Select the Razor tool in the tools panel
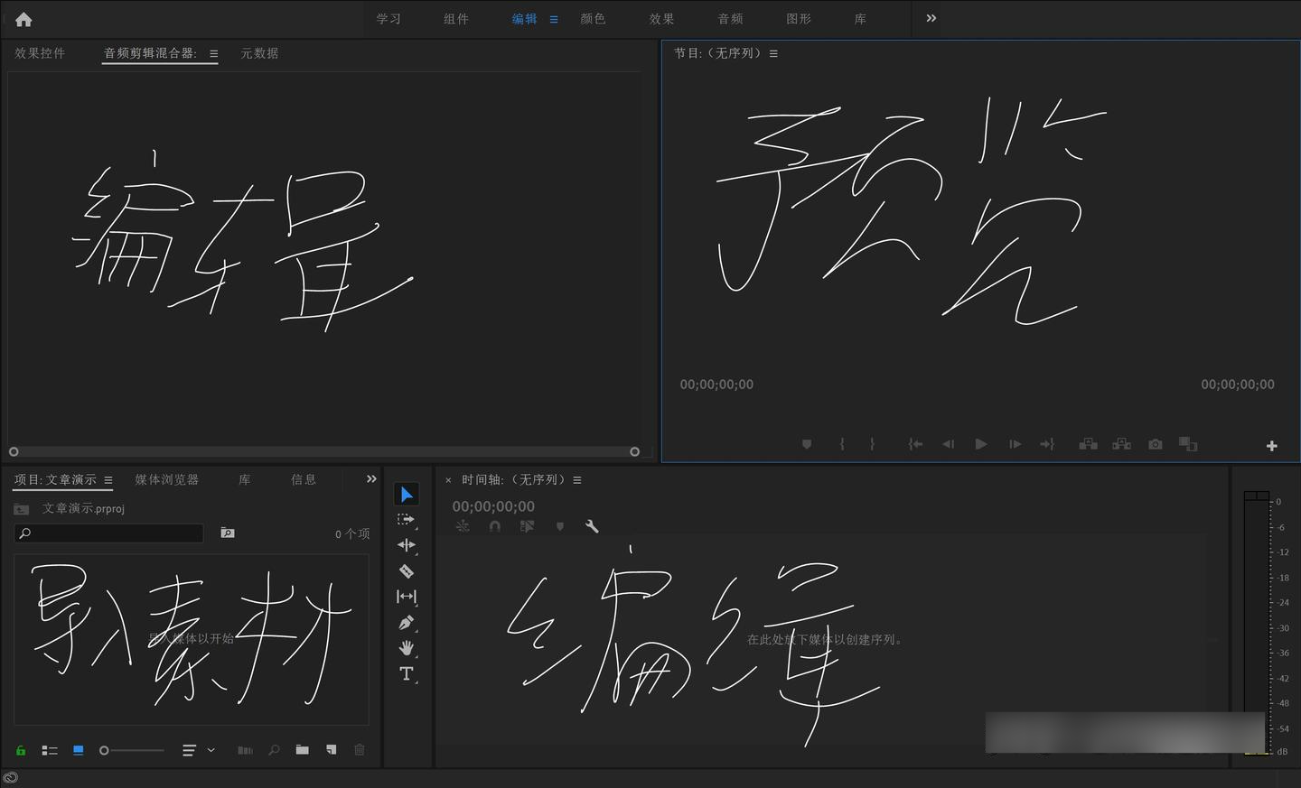The image size is (1301, 788). 407,570
